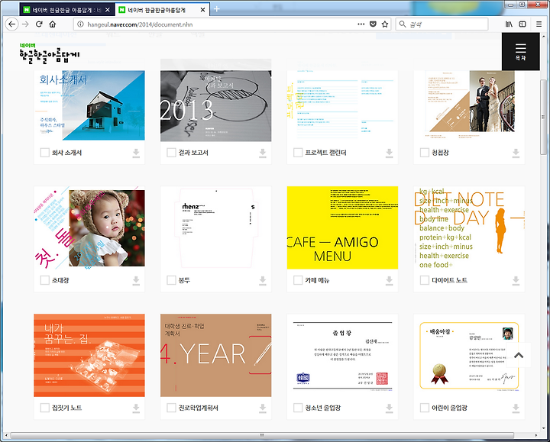The height and width of the screenshot is (442, 550).
Task: Open the DIET NOTE thumbnail
Action: 469,227
